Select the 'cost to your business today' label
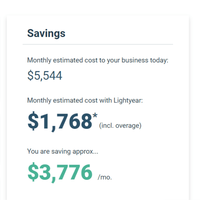The image size is (200, 200). (98, 60)
